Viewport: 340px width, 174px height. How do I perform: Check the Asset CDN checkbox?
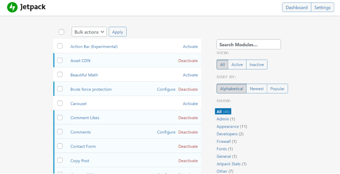(60, 61)
